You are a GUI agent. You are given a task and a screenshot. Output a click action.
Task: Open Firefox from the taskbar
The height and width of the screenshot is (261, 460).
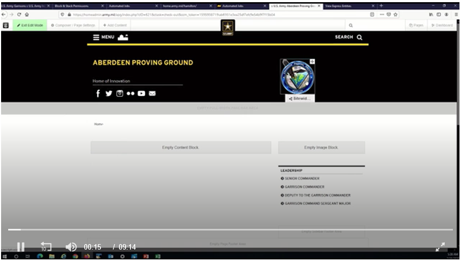coord(87,256)
